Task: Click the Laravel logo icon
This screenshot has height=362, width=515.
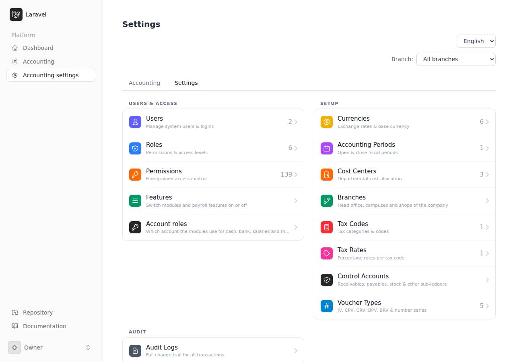Action: point(16,14)
